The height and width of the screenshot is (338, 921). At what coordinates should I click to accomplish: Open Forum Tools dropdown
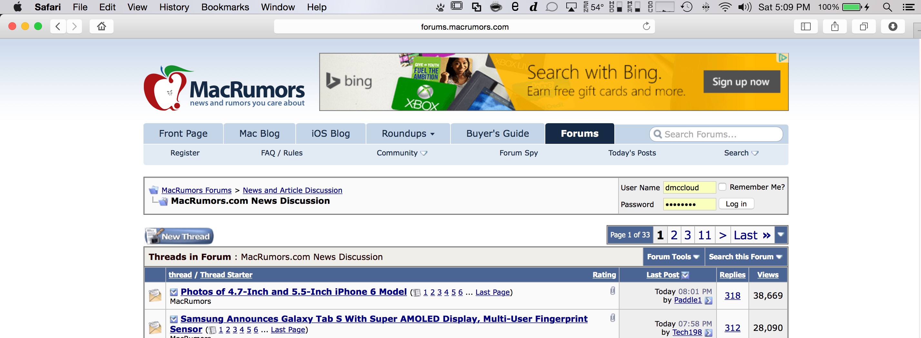673,257
